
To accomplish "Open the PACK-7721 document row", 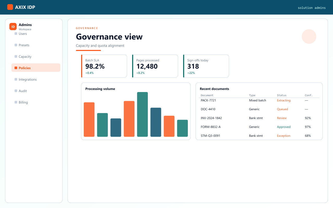I will [x=259, y=100].
